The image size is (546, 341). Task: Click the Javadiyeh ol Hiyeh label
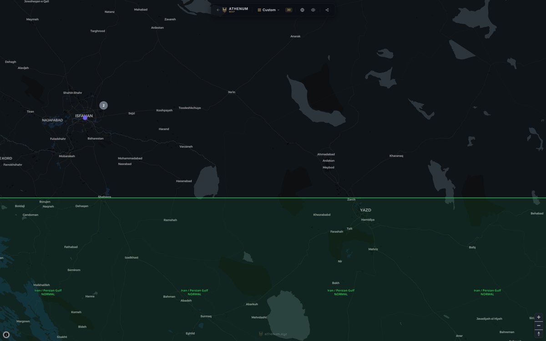tap(489, 319)
